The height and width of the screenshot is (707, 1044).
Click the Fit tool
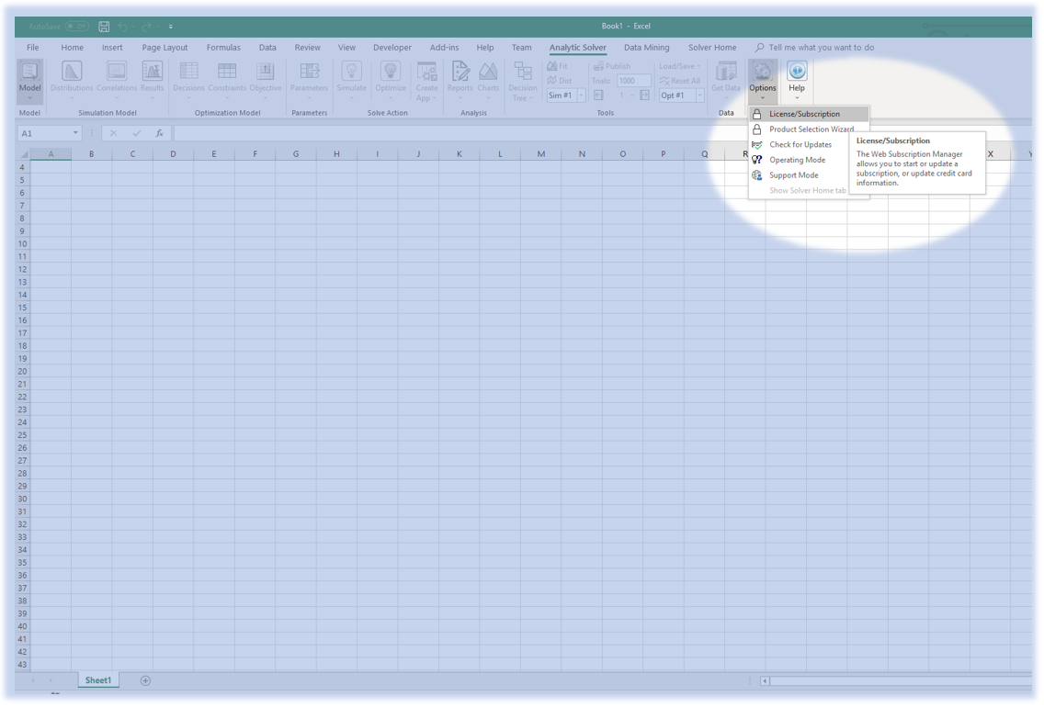[x=557, y=66]
